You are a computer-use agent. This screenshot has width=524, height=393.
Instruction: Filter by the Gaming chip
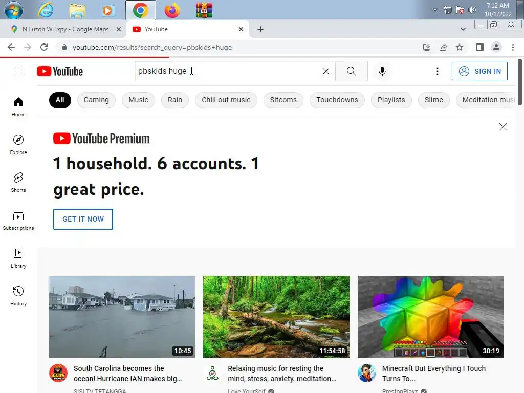pos(96,100)
